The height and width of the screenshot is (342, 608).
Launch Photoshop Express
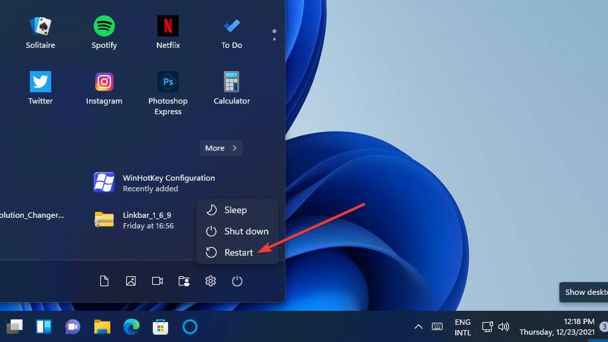pyautogui.click(x=168, y=94)
